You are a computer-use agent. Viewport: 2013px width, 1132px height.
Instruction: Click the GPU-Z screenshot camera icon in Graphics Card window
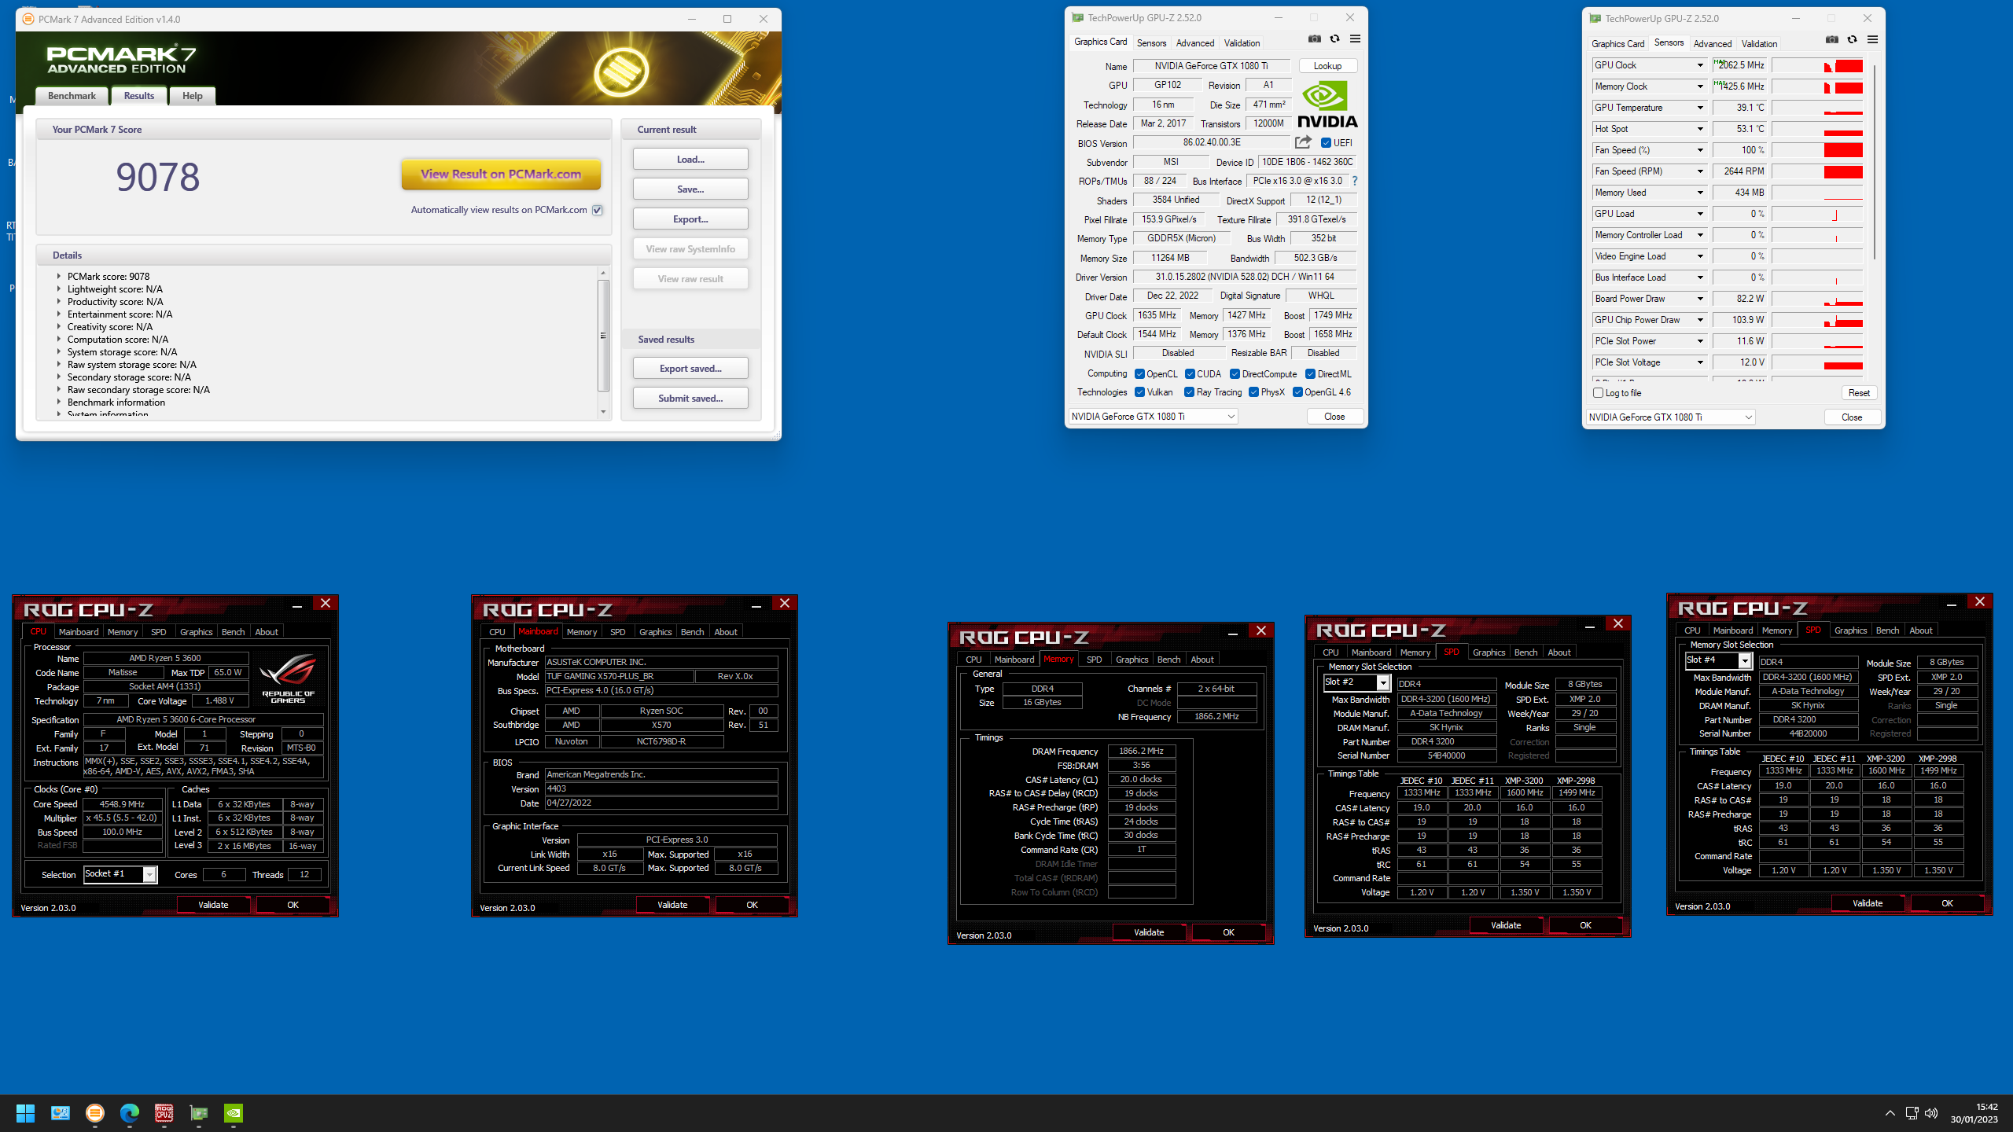(x=1314, y=39)
